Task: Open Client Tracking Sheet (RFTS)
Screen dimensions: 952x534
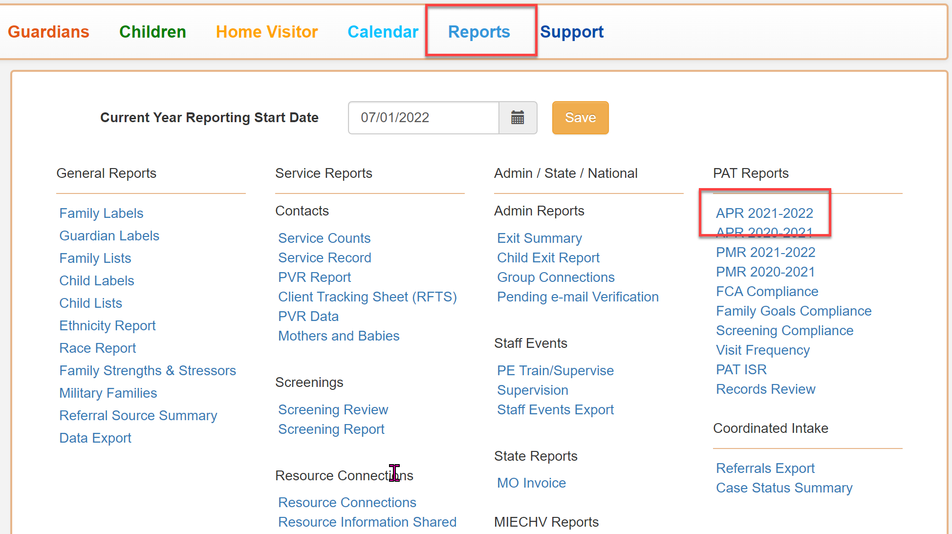Action: [368, 297]
